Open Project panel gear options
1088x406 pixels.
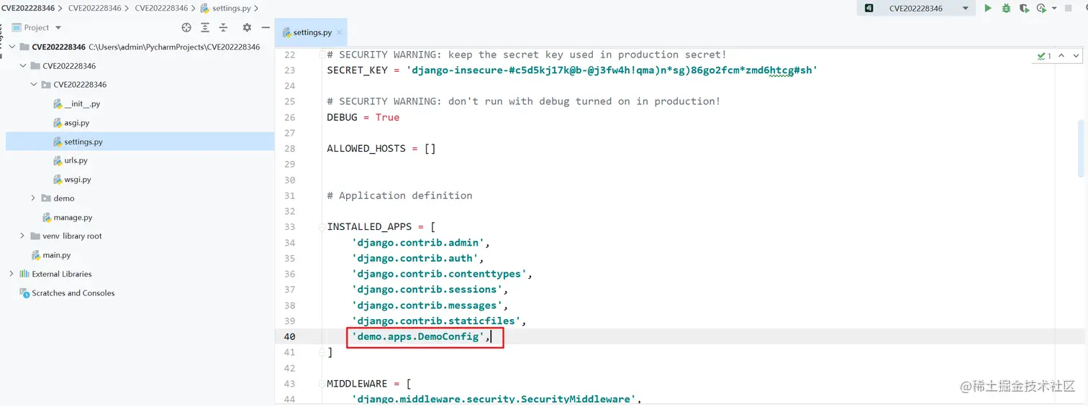click(x=247, y=27)
